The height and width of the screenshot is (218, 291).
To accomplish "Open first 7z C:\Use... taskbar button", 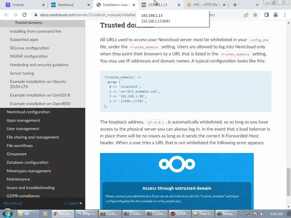I will pyautogui.click(x=134, y=214).
